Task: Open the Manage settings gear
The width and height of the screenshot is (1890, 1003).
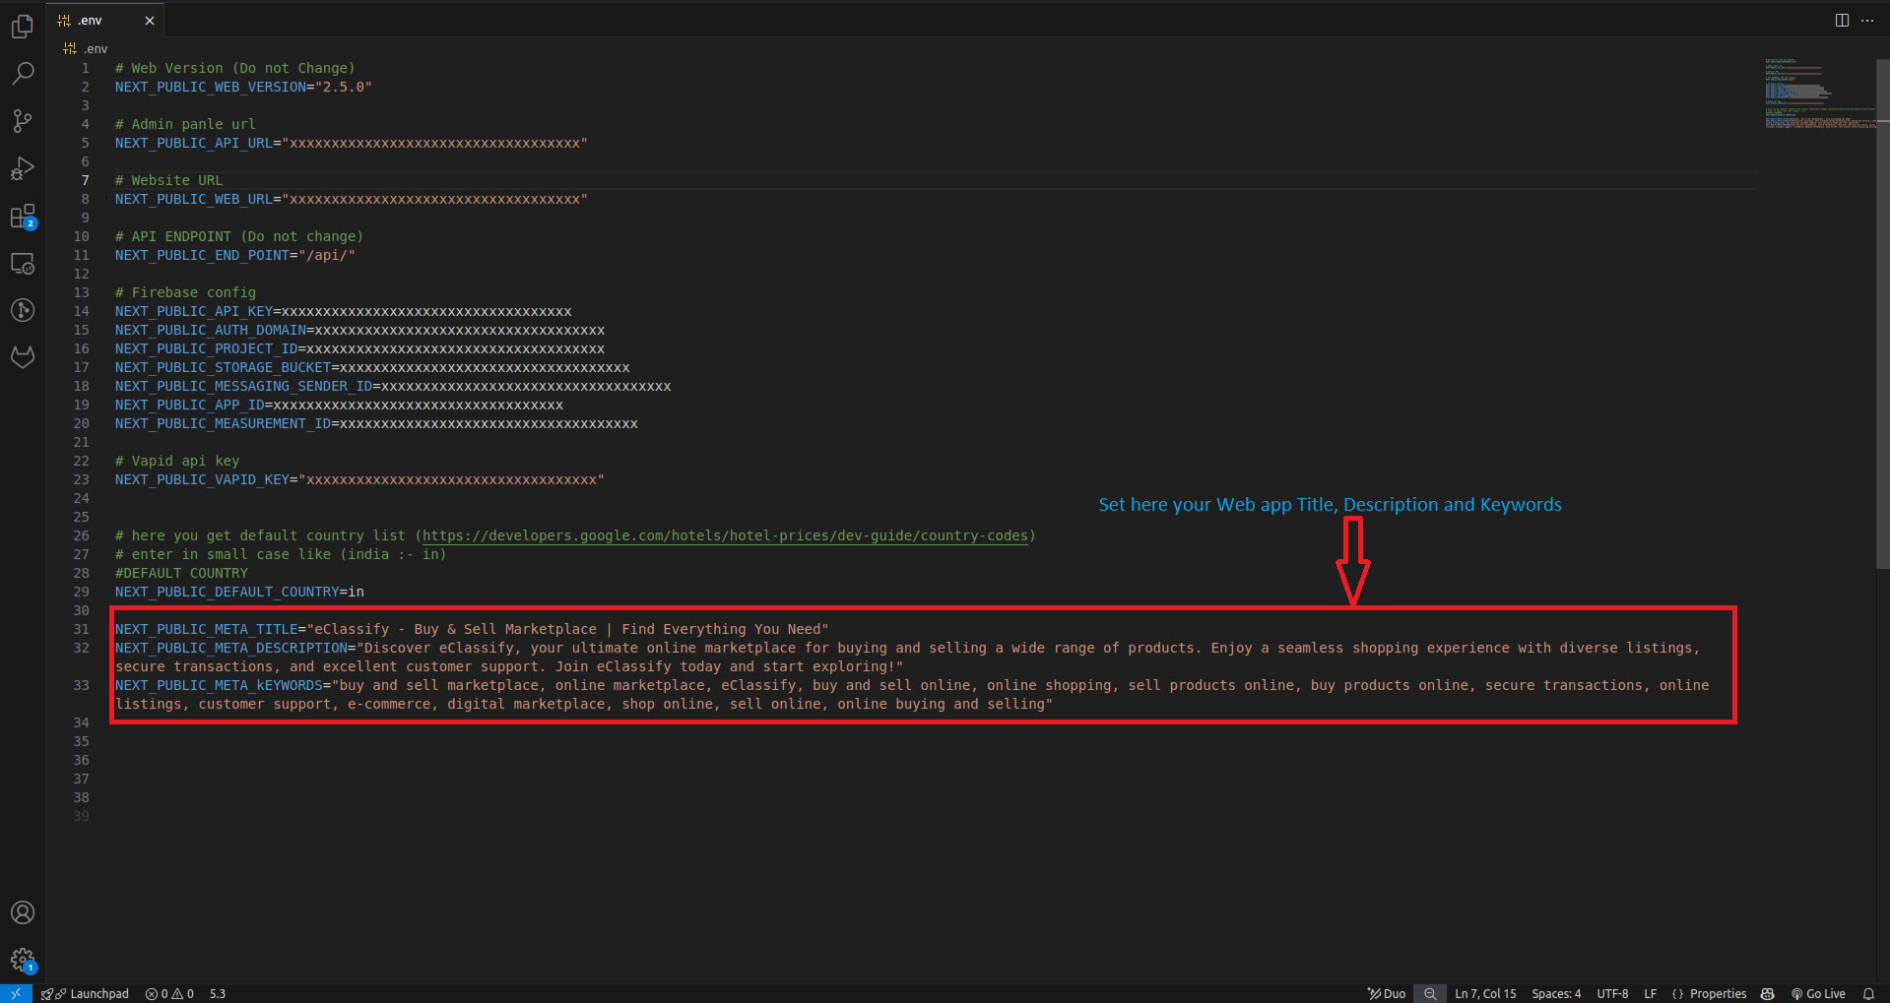Action: click(22, 961)
